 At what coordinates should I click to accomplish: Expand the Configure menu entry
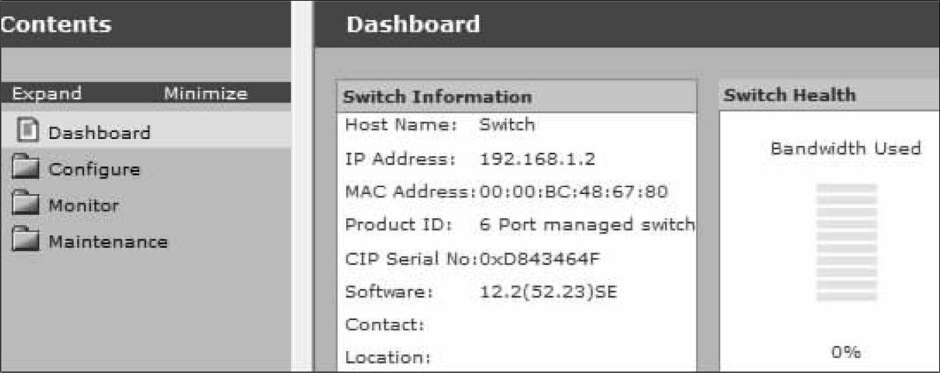pyautogui.click(x=94, y=169)
